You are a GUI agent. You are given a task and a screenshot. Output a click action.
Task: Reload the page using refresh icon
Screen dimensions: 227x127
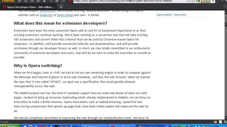(x=57, y=1)
